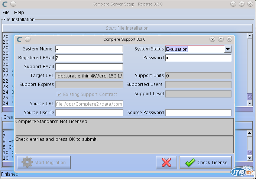Viewport: 256px width, 179px height.
Task: Close the Compiere Support dialog
Action: [x=229, y=39]
